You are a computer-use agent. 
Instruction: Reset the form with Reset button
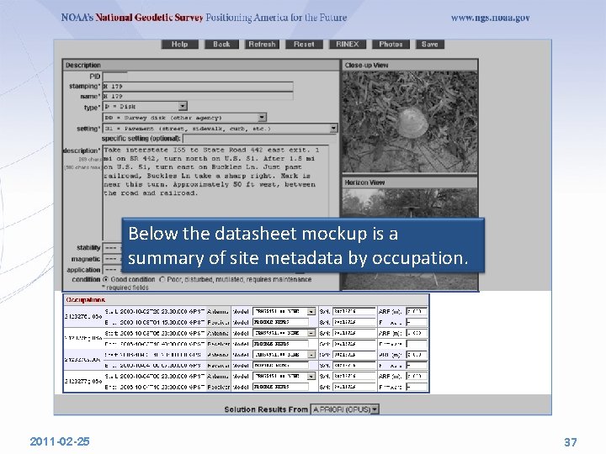304,45
